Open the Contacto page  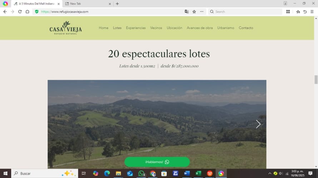[246, 28]
